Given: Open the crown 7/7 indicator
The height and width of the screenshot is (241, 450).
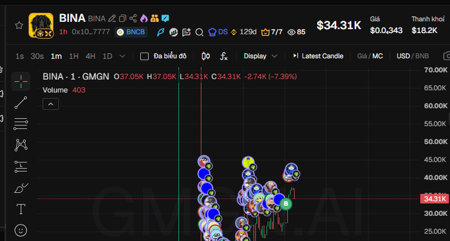Looking at the screenshot, I should [x=271, y=32].
